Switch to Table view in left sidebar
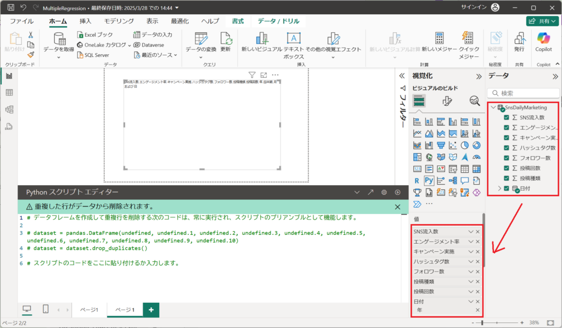The height and width of the screenshot is (328, 562). [x=9, y=93]
